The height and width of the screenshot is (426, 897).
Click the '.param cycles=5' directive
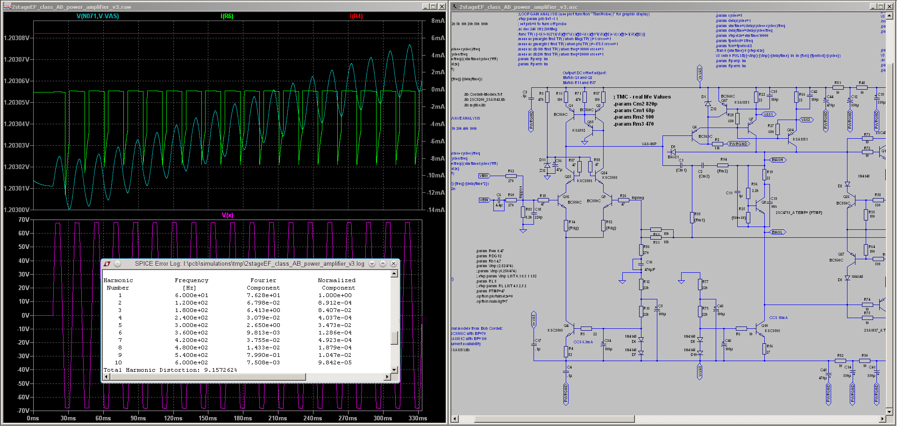coord(729,15)
